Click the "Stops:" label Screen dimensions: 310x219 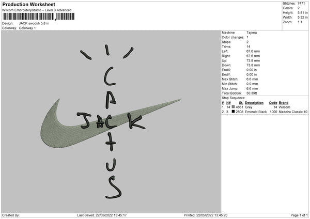(x=226, y=42)
